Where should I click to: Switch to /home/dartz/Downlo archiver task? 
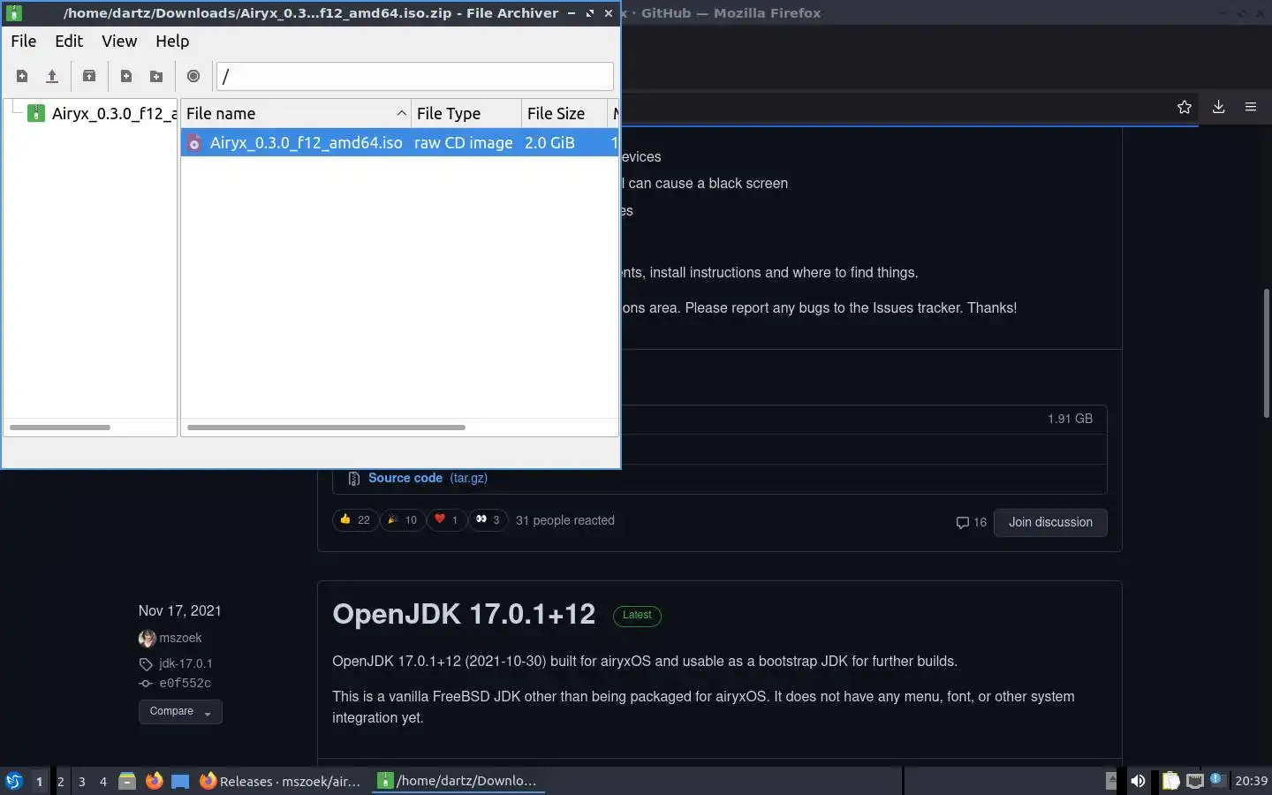pyautogui.click(x=458, y=781)
